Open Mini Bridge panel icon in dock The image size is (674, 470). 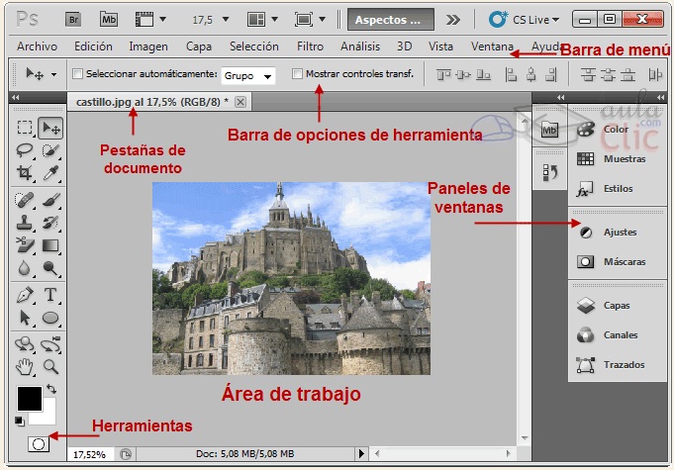point(549,129)
